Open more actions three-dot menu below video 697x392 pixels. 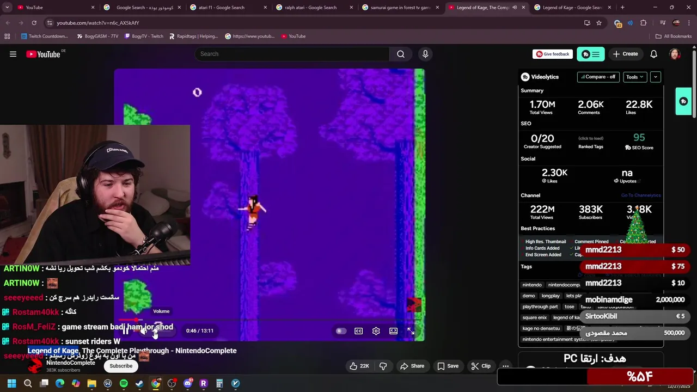[505, 366]
